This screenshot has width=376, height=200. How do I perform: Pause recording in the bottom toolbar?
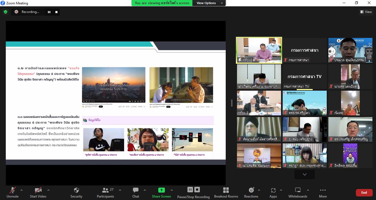coord(190,190)
